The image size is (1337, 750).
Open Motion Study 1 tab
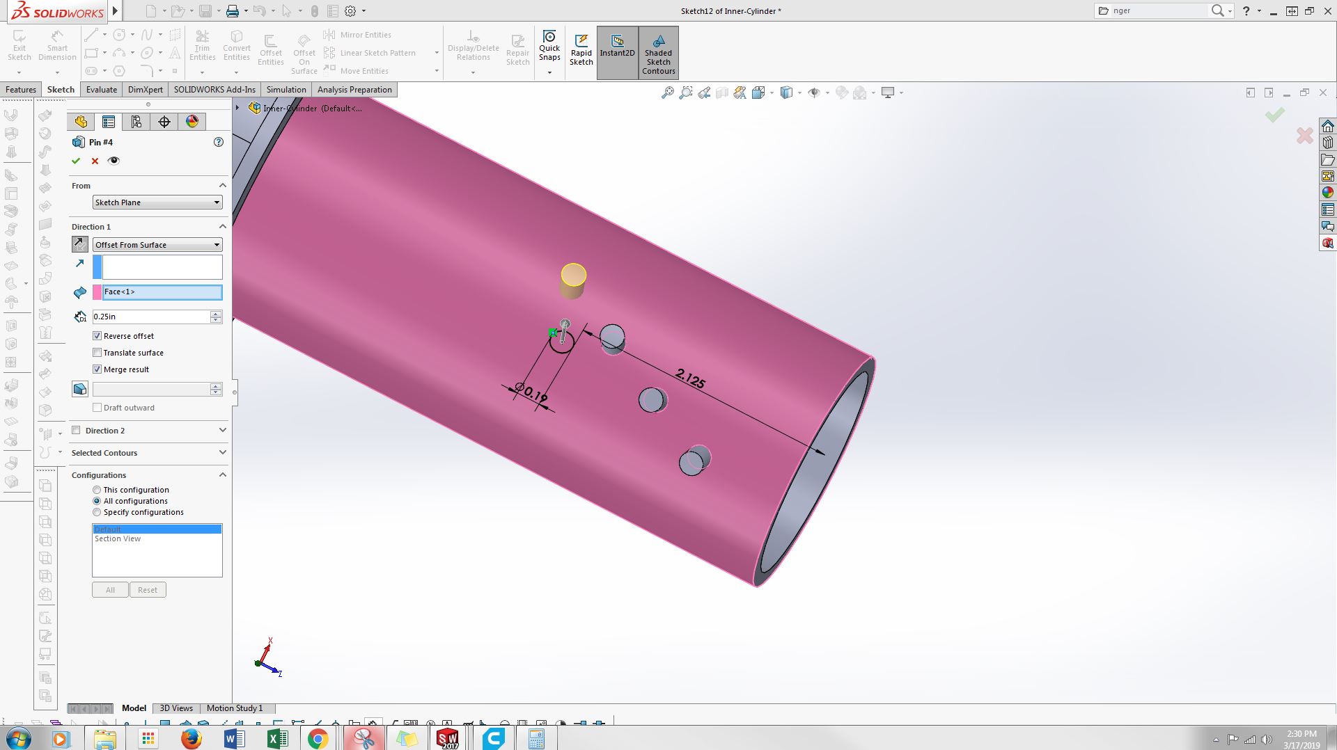coord(235,708)
